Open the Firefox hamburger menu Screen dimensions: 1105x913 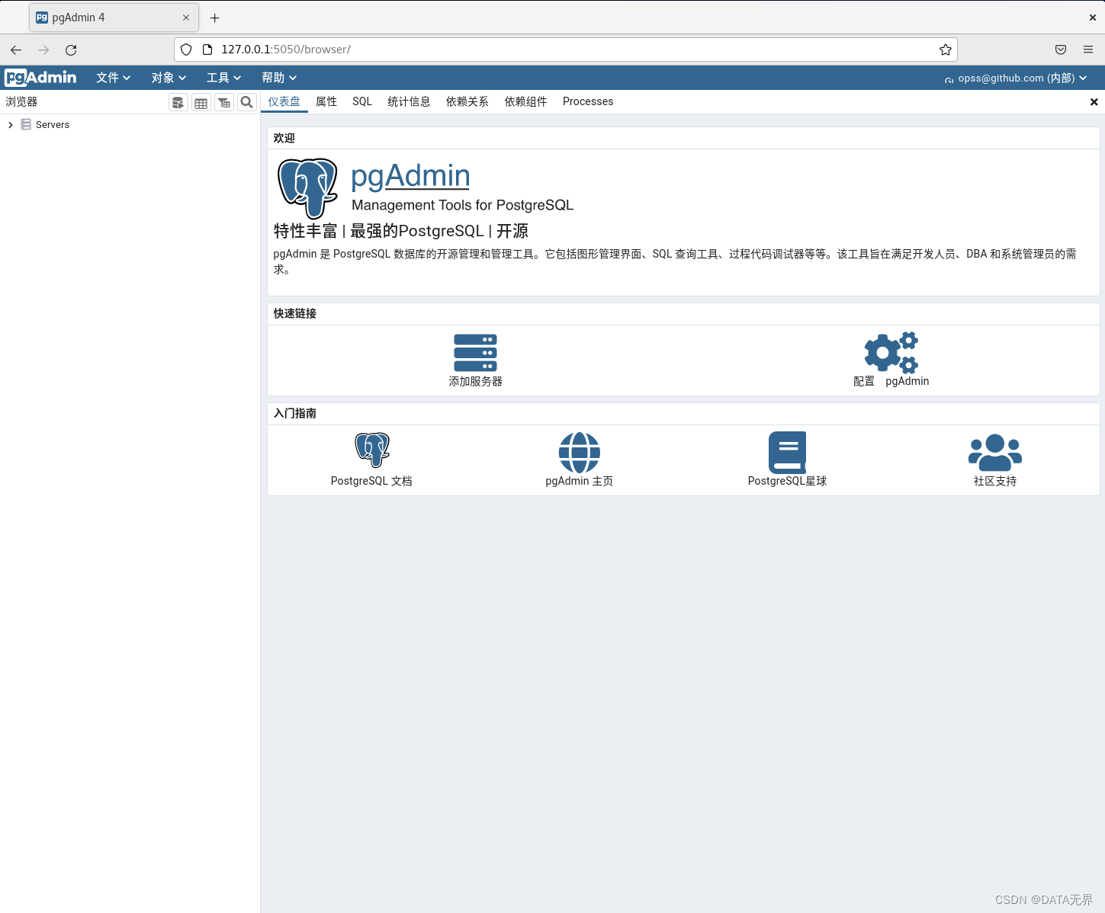(x=1088, y=50)
